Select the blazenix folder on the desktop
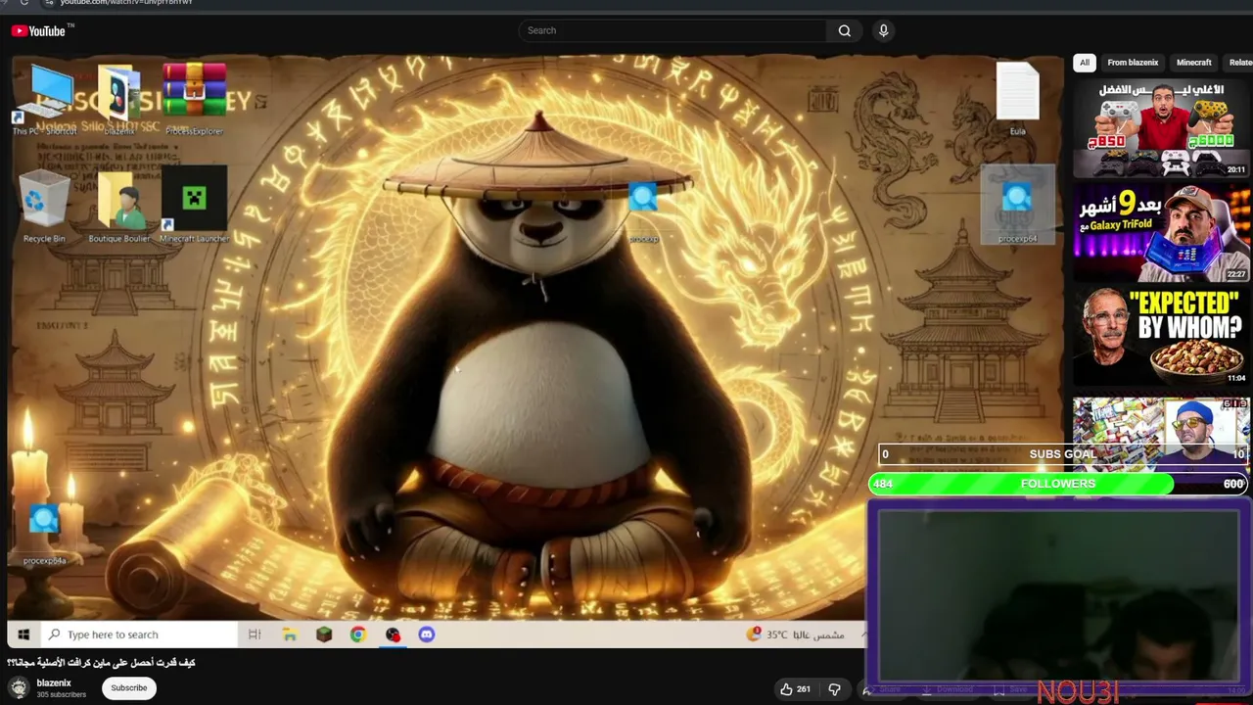Image resolution: width=1253 pixels, height=705 pixels. pyautogui.click(x=119, y=98)
